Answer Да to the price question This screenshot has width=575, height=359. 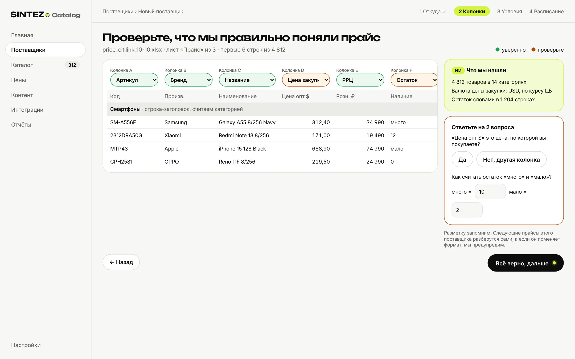pyautogui.click(x=462, y=159)
